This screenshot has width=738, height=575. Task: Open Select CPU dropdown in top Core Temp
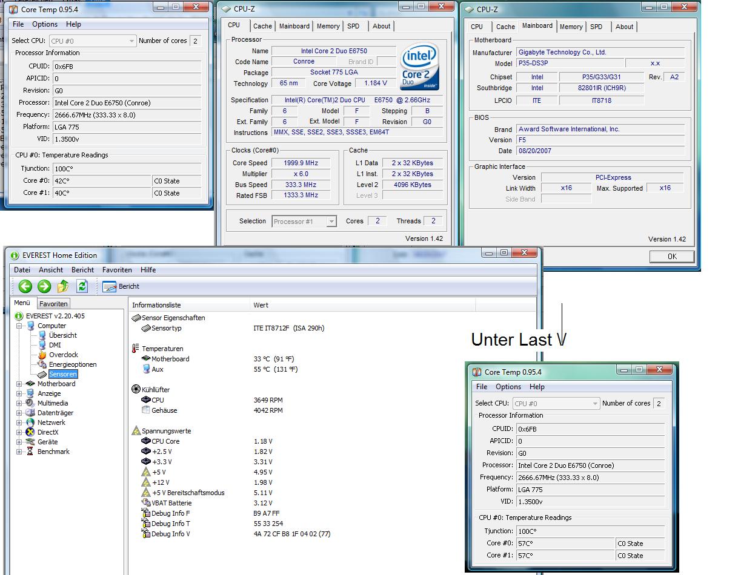pyautogui.click(x=93, y=41)
